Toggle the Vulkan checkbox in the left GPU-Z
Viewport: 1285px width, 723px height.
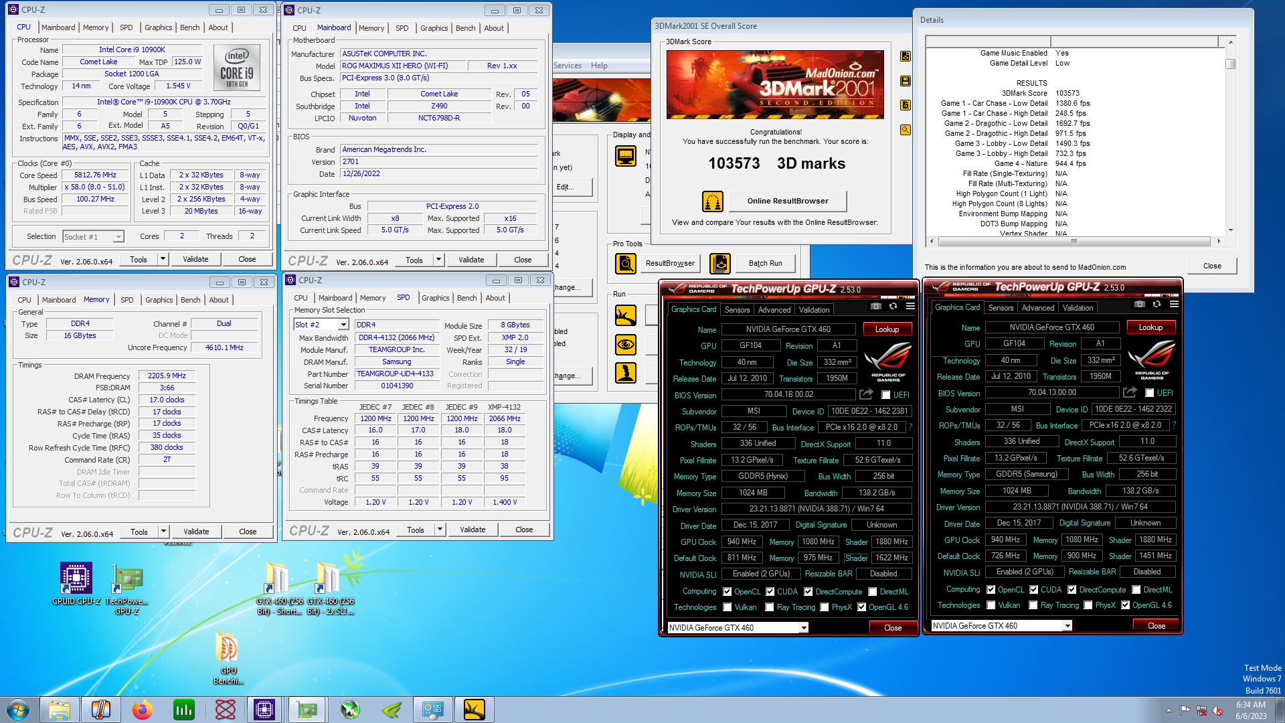[727, 607]
